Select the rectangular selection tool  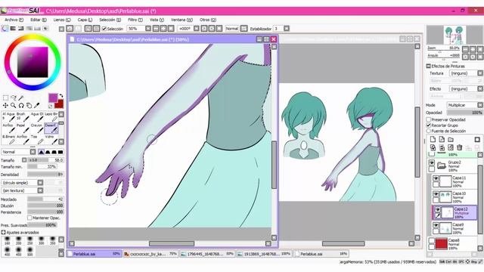point(5,97)
